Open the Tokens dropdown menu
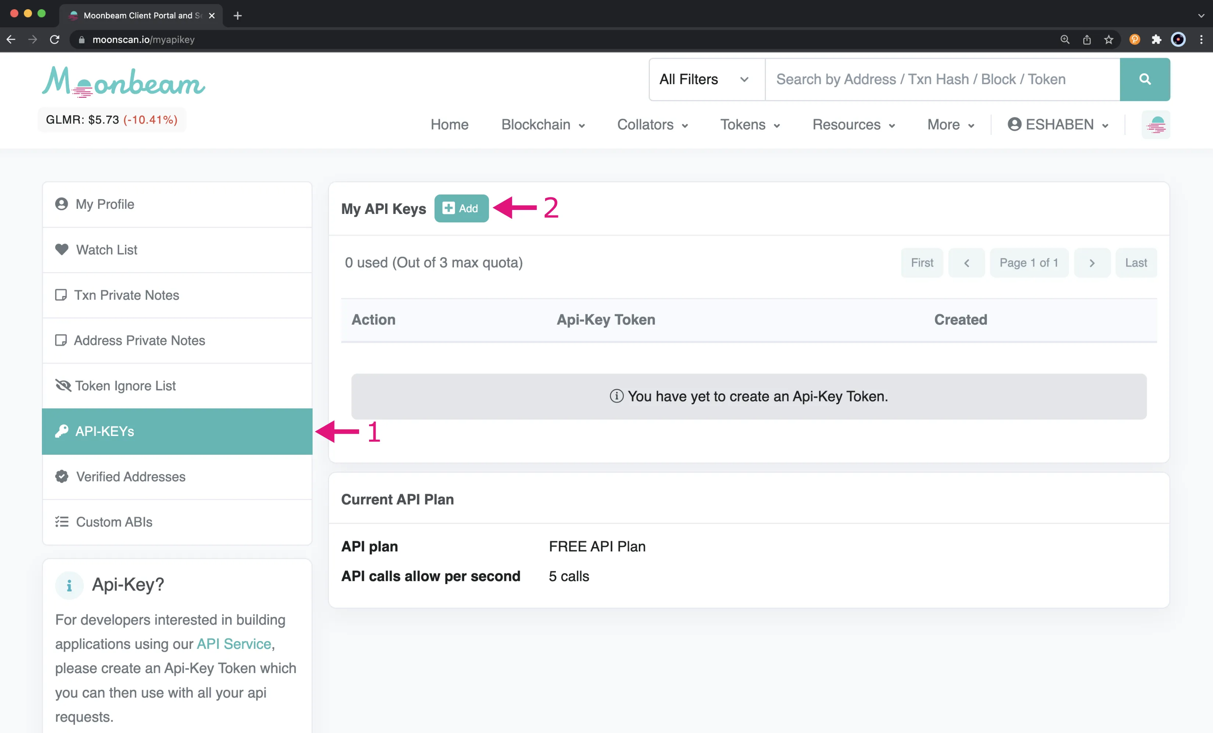Screen dimensions: 1213x733 pos(749,125)
